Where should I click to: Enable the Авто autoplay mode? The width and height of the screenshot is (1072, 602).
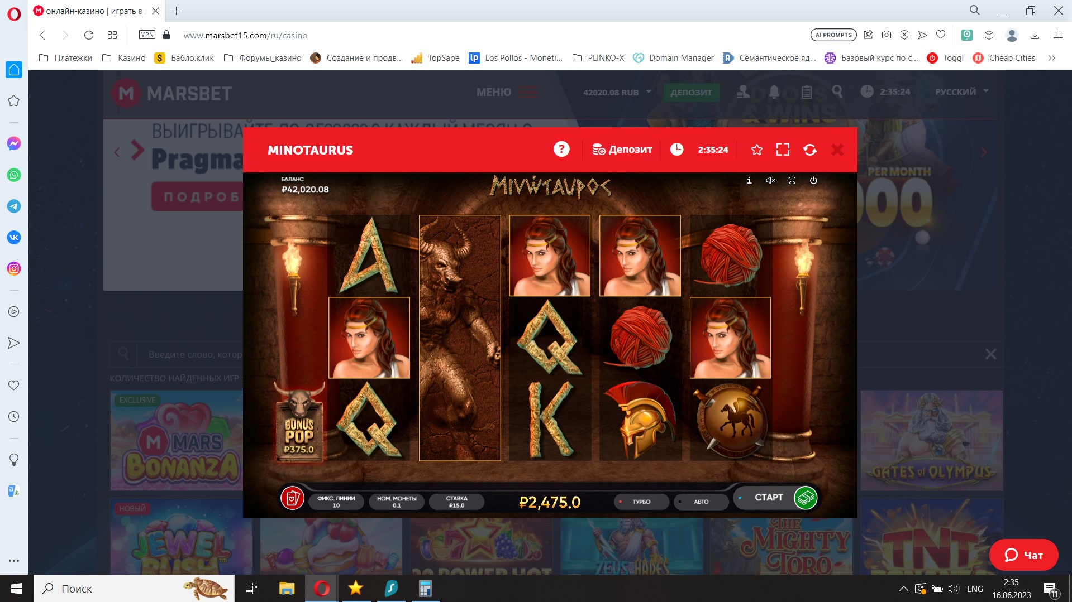[701, 502]
